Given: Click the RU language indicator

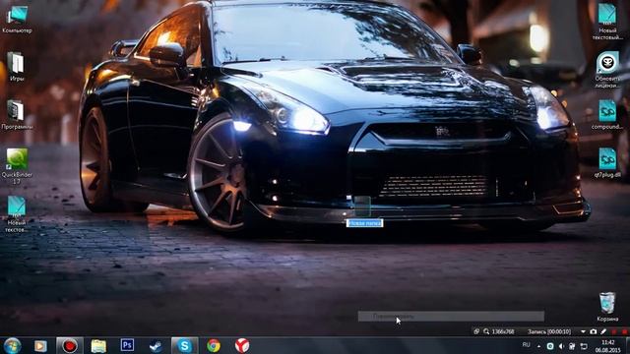Looking at the screenshot, I should pos(527,345).
